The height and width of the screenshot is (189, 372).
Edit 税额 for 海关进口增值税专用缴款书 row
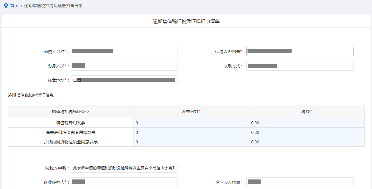[306, 132]
